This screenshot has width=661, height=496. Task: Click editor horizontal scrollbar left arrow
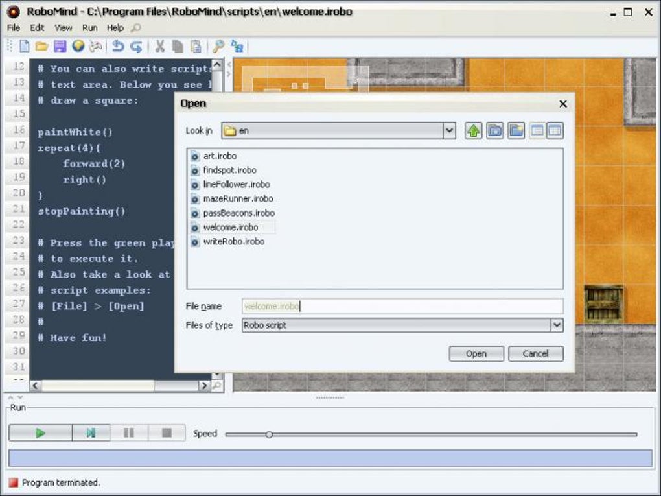pos(36,386)
